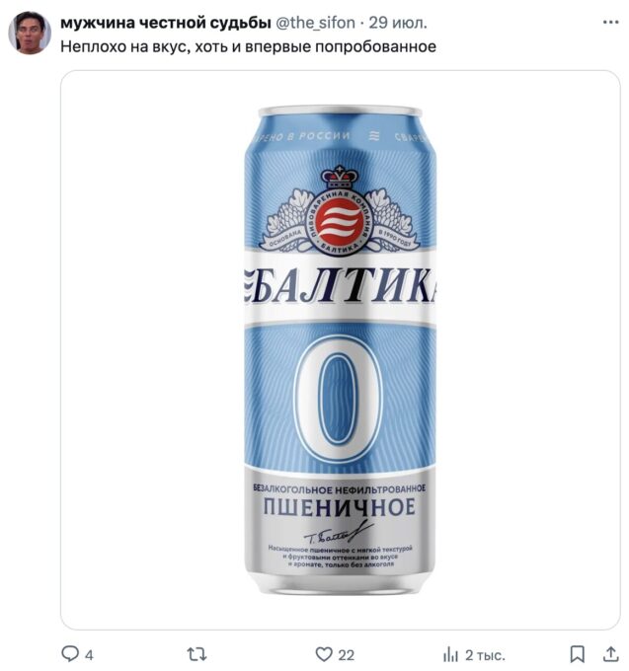Open the author's profile avatar
This screenshot has height=671, width=629.
30,33
